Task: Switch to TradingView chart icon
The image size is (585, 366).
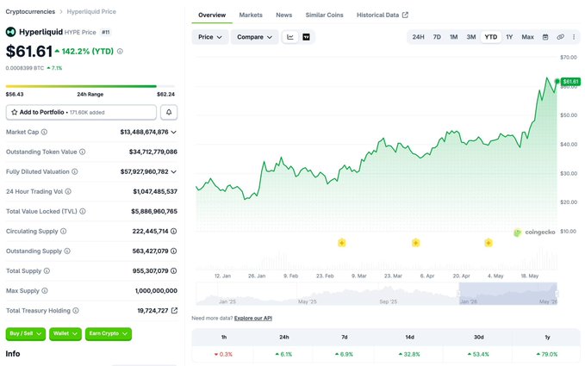Action: point(306,37)
